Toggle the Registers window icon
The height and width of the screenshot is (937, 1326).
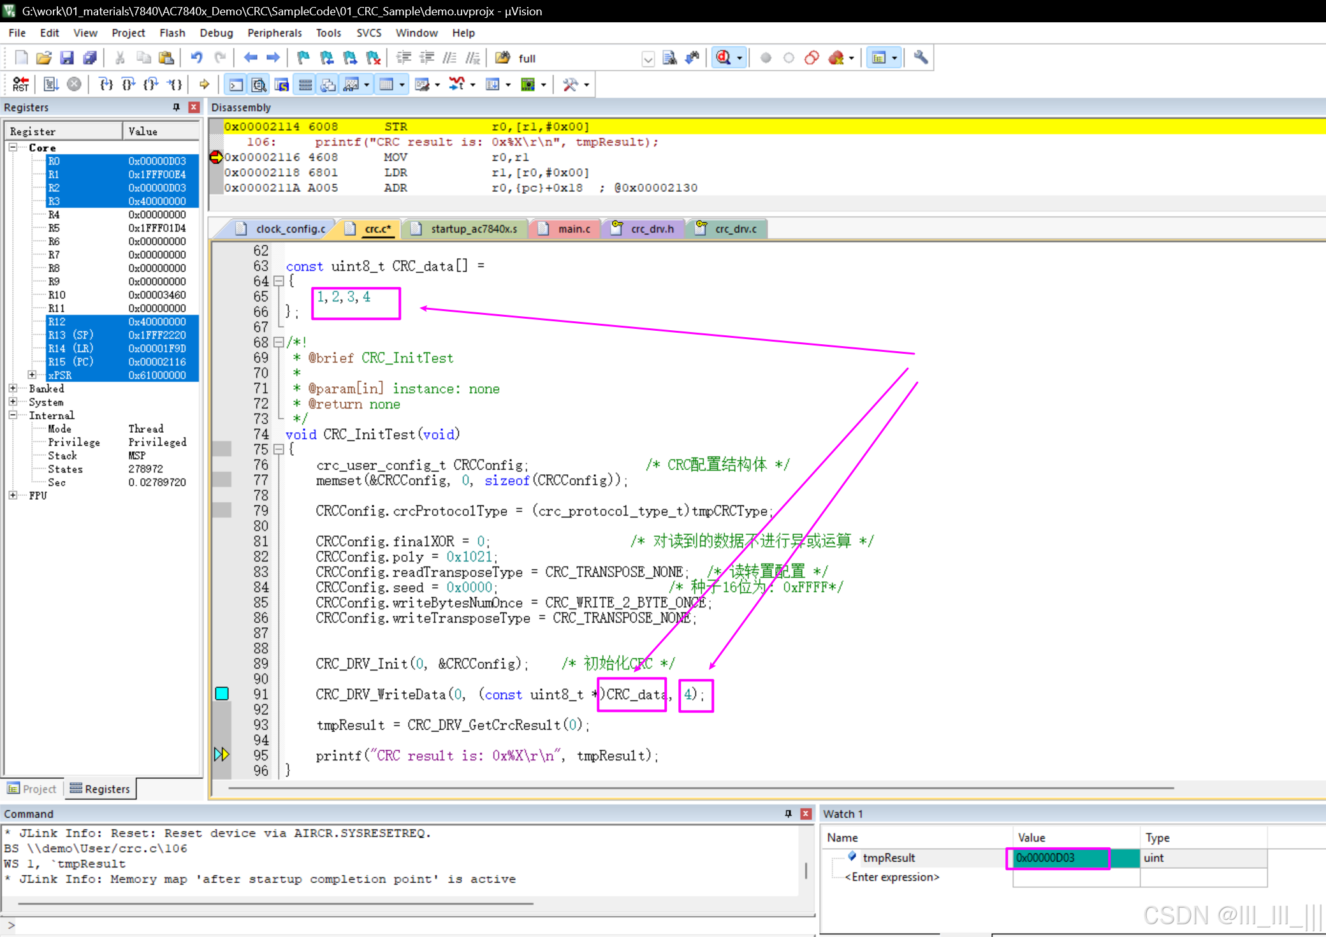point(305,84)
